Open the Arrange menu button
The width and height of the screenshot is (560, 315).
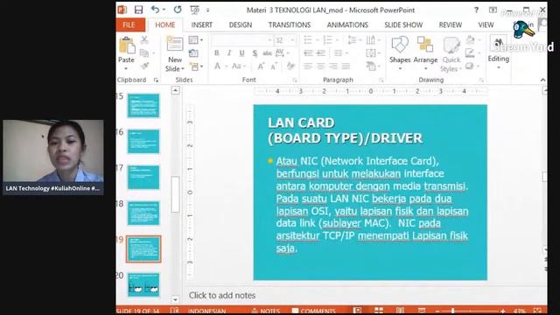coord(425,53)
